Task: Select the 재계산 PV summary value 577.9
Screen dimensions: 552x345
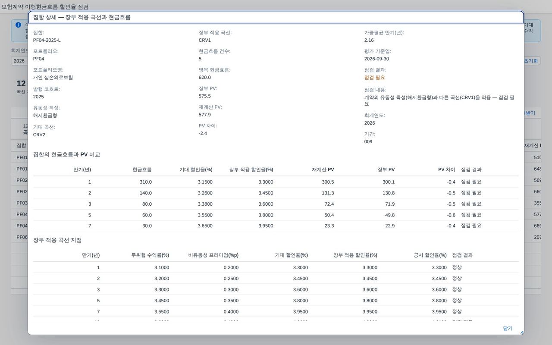Action: click(x=205, y=115)
